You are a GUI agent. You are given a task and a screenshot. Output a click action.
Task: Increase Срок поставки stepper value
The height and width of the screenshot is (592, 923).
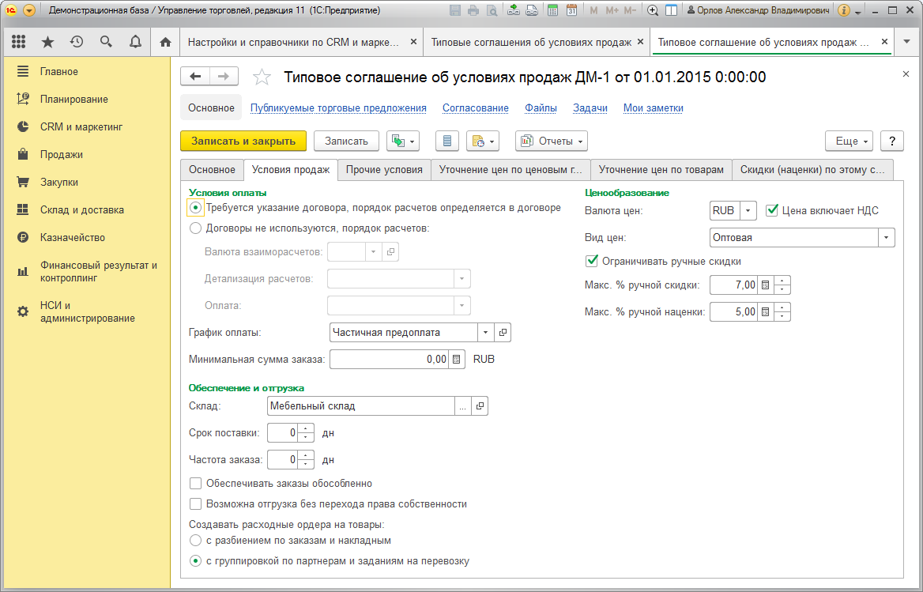coord(306,428)
